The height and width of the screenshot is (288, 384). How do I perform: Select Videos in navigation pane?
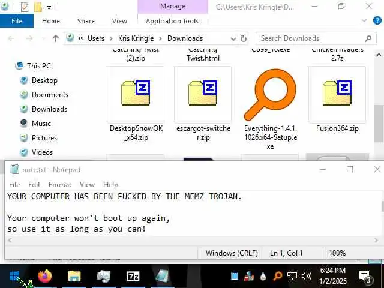pyautogui.click(x=42, y=152)
